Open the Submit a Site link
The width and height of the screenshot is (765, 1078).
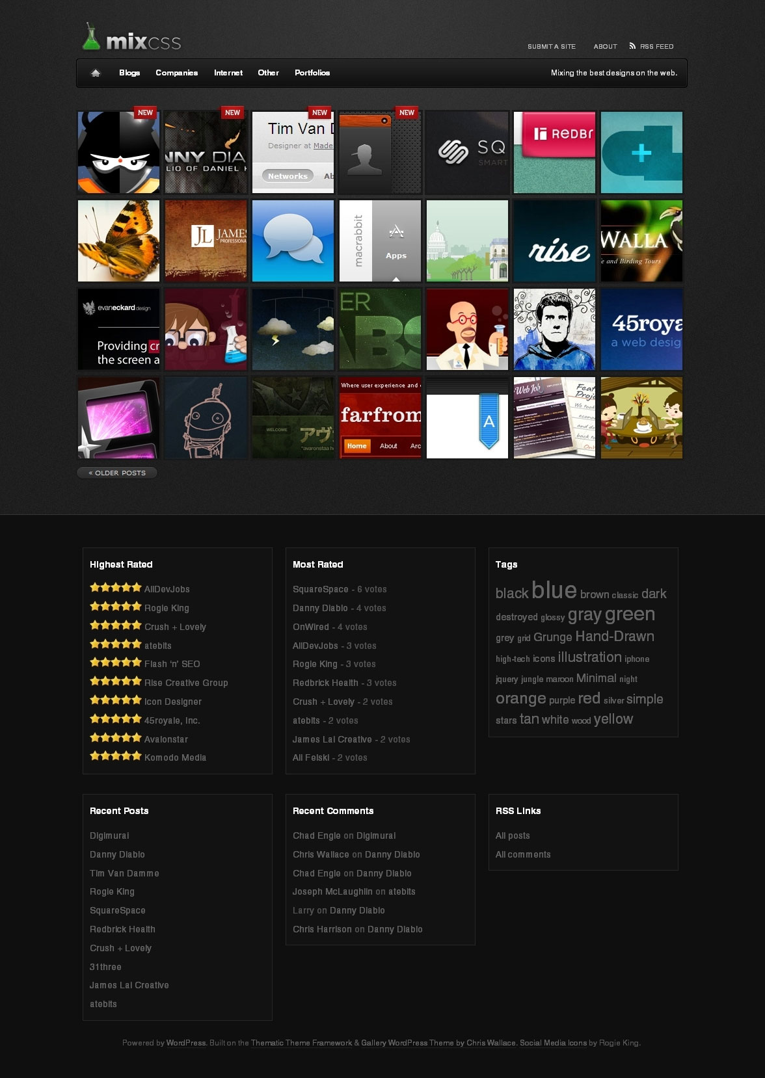[551, 47]
